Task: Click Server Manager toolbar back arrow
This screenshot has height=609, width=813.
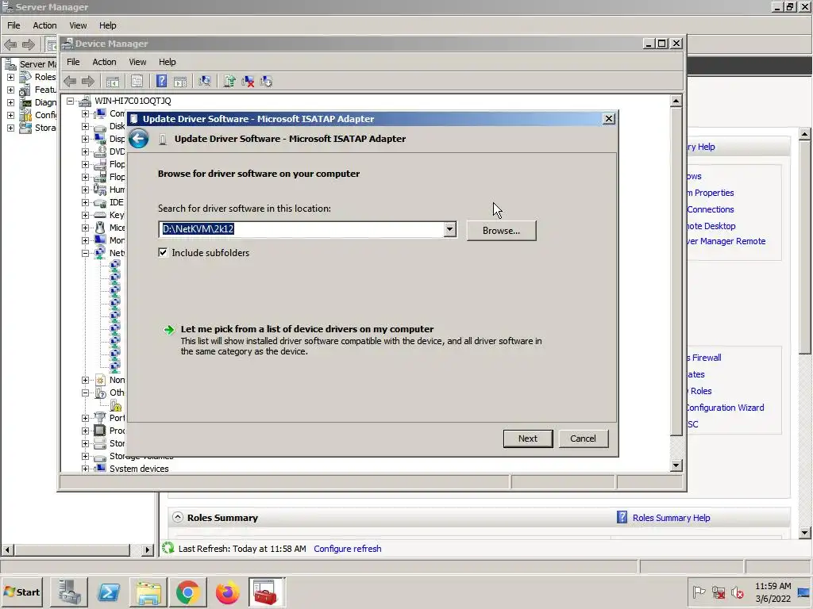Action: pos(11,45)
